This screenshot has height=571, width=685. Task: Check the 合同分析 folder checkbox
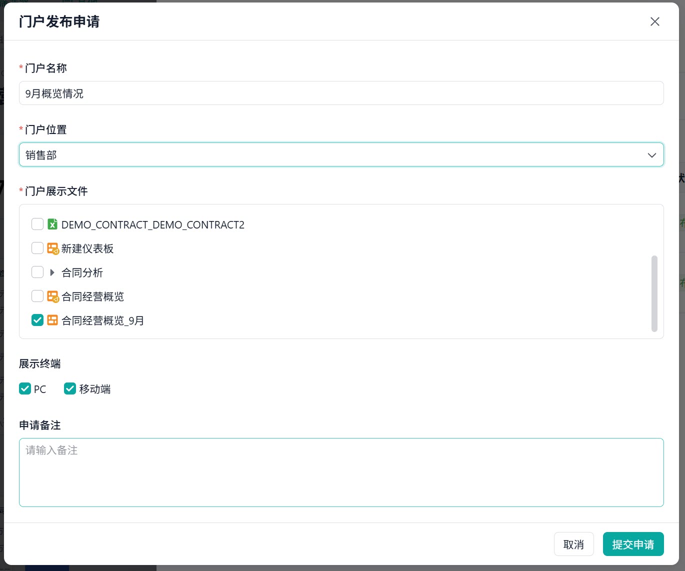coord(37,272)
